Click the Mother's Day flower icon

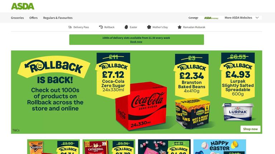click(x=149, y=27)
